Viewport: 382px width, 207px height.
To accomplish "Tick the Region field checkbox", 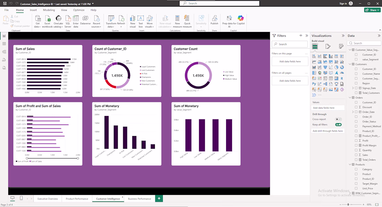I will (x=356, y=83).
